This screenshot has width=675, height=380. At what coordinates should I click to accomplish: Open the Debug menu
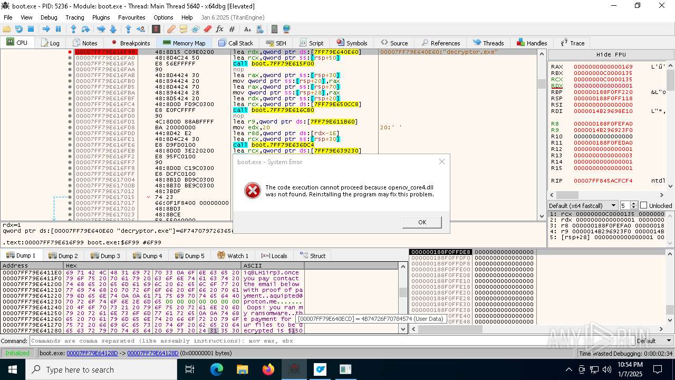pos(49,17)
